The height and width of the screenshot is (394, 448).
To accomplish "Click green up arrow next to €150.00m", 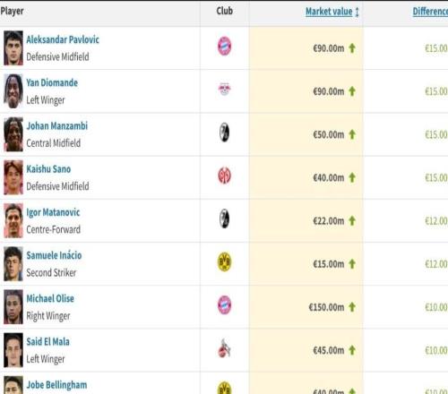I will coord(352,307).
